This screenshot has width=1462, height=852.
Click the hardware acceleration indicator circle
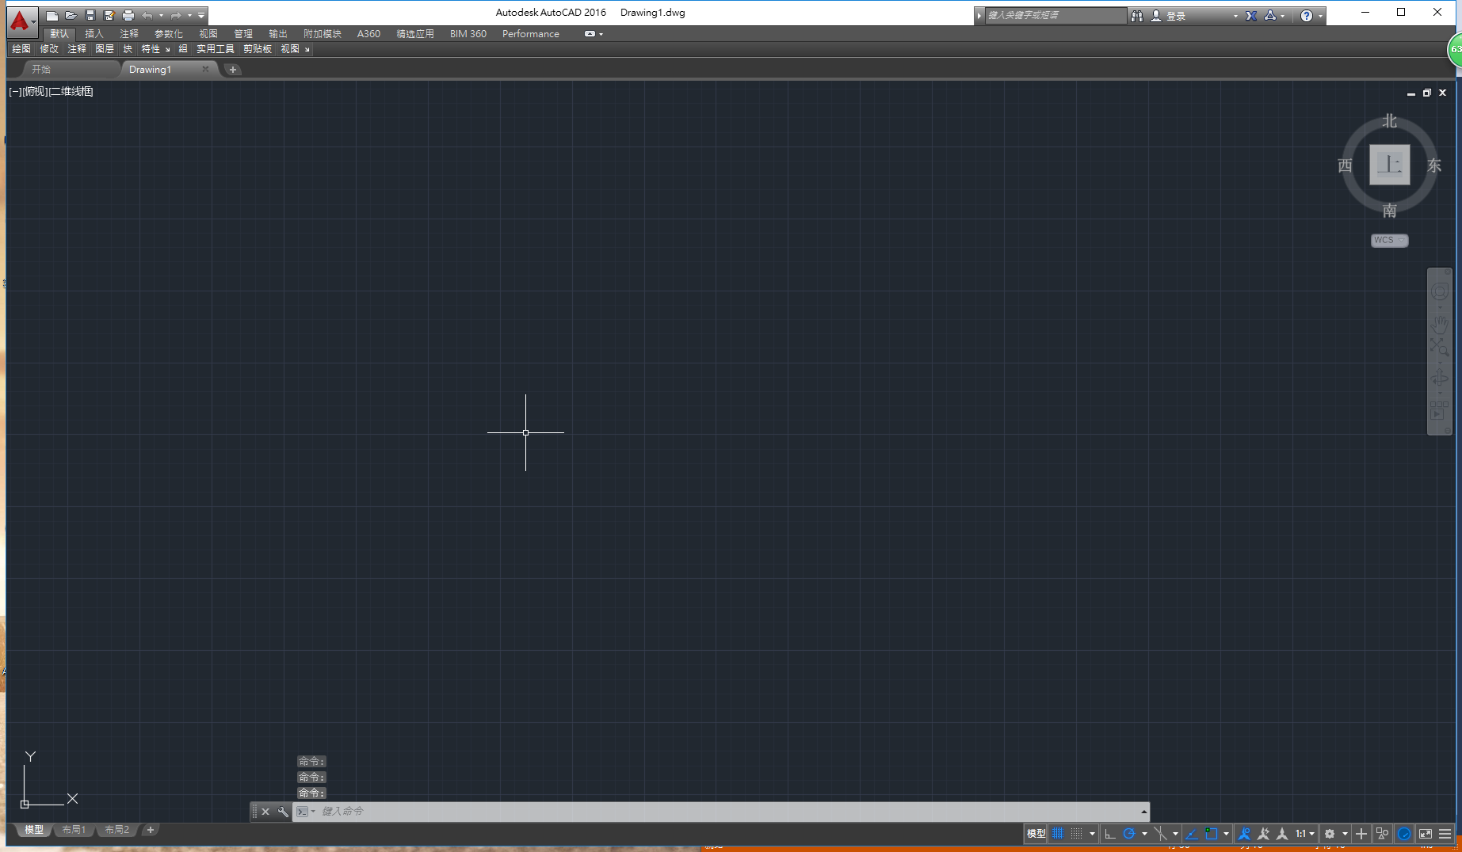(x=1404, y=833)
